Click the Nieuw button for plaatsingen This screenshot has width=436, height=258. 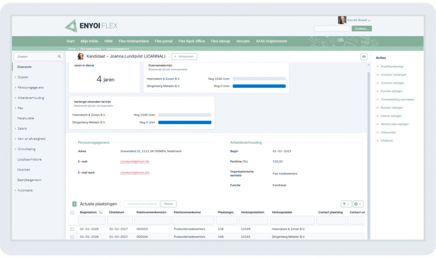[x=169, y=204]
